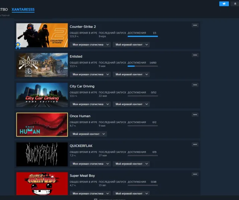Expand Enlisted 'Моя игровая статистика' dropdown
The width and height of the screenshot is (239, 200).
[90, 75]
